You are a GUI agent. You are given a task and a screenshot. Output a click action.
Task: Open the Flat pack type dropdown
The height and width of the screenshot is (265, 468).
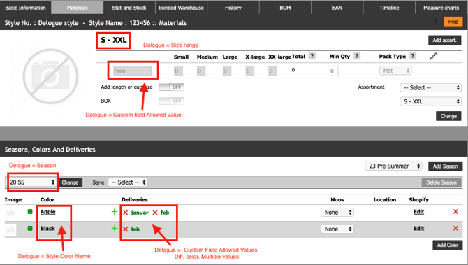pyautogui.click(x=395, y=71)
